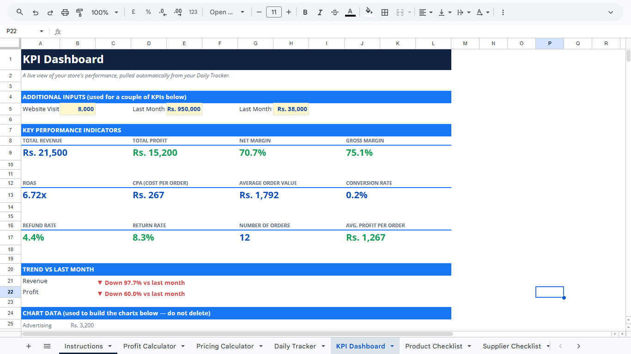Increase decimal places

point(178,12)
